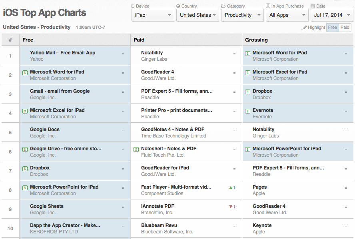
Task: Click the folder icon next to Category
Action: (223, 6)
